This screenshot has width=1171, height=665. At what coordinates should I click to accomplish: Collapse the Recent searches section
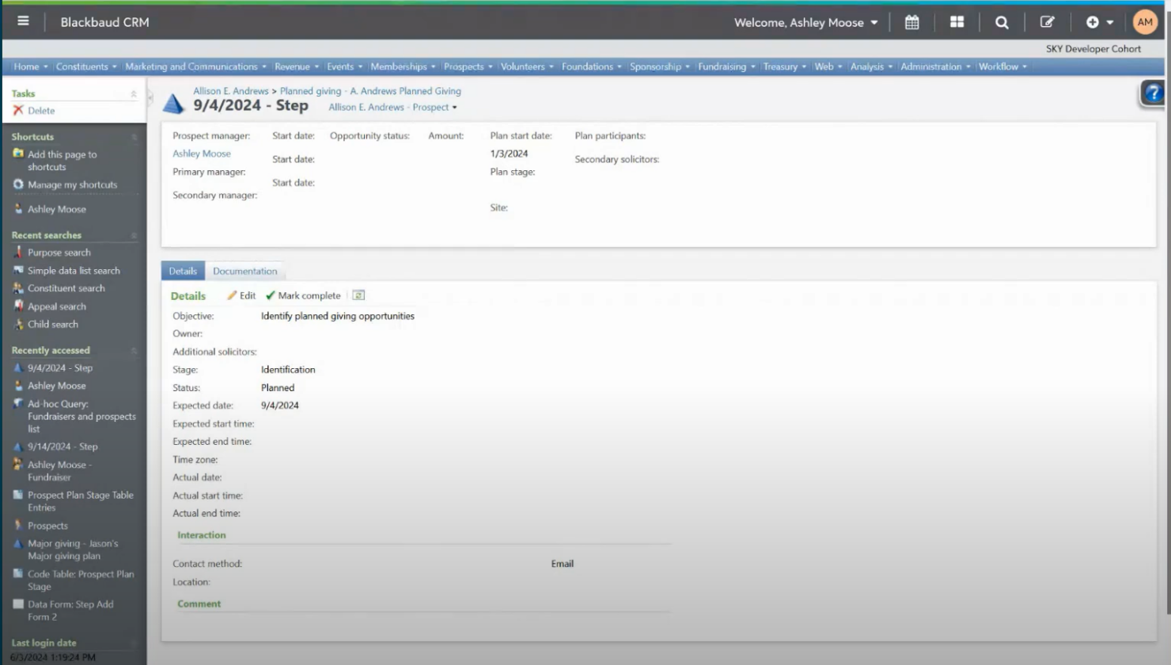click(134, 235)
